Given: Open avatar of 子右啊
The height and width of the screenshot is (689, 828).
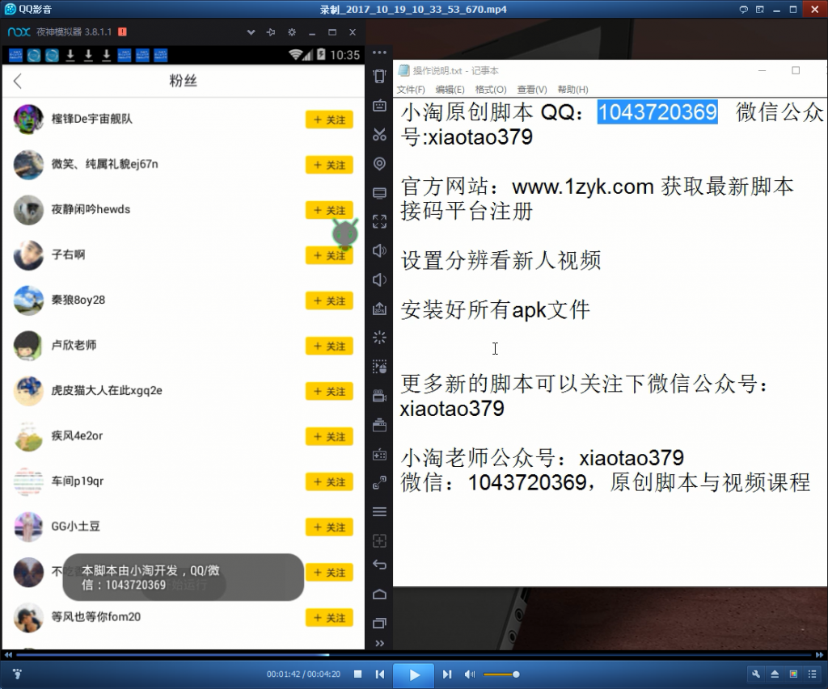Looking at the screenshot, I should 28,255.
